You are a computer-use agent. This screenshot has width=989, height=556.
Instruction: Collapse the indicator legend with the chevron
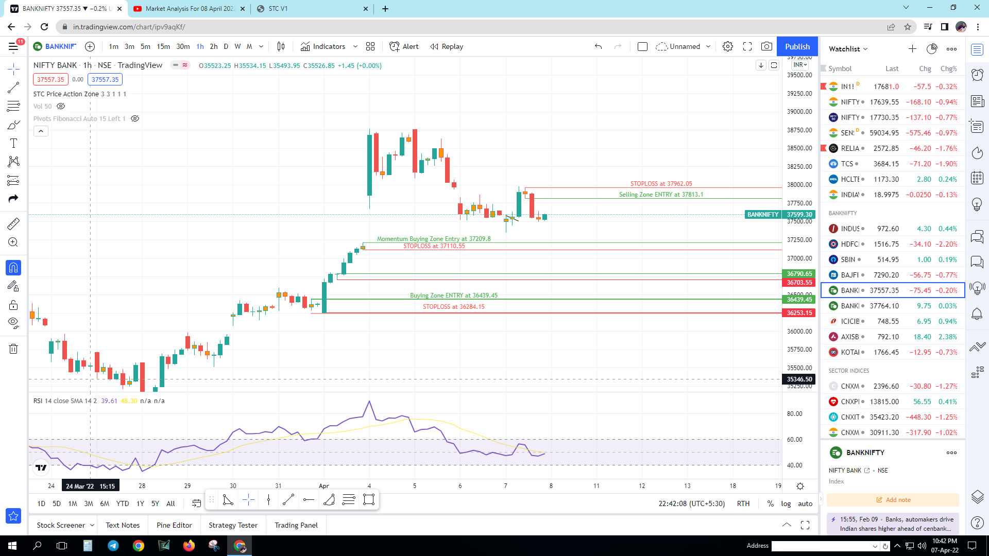click(x=41, y=131)
